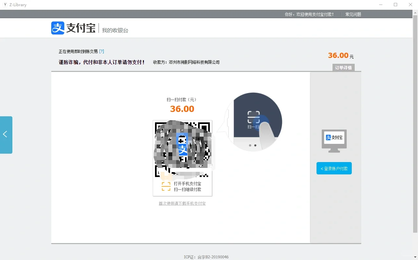Expand the 订单详情 order details tab
418x260 pixels.
coord(343,68)
